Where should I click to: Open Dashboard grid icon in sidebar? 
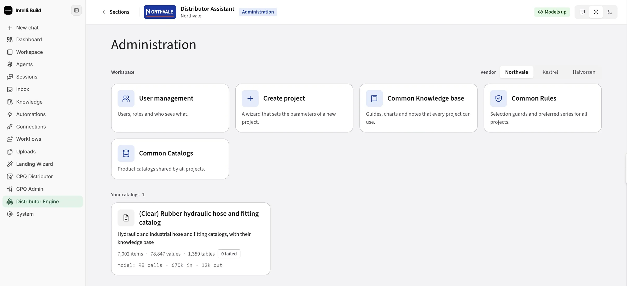[10, 40]
